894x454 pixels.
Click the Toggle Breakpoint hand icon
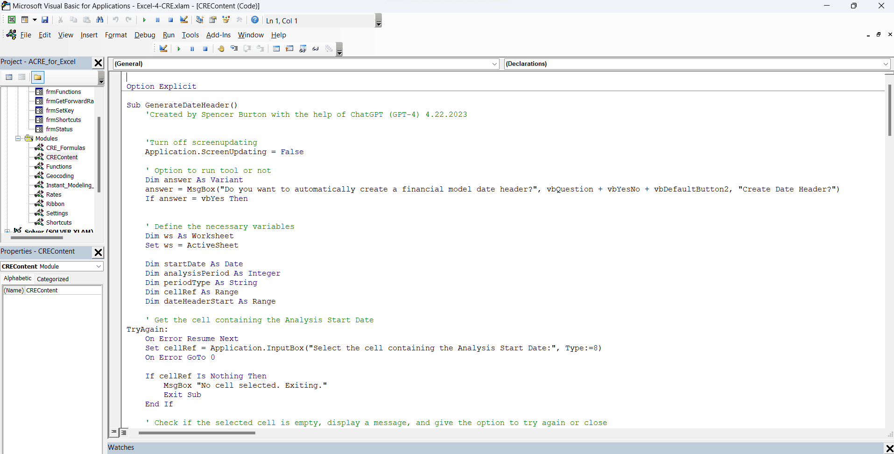pos(221,49)
